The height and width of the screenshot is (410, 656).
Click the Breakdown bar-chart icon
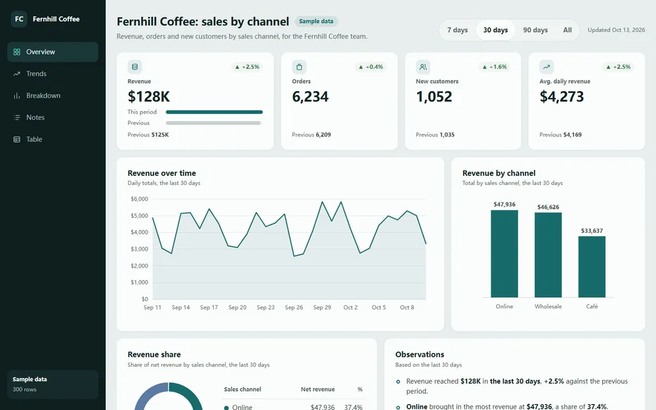[17, 95]
